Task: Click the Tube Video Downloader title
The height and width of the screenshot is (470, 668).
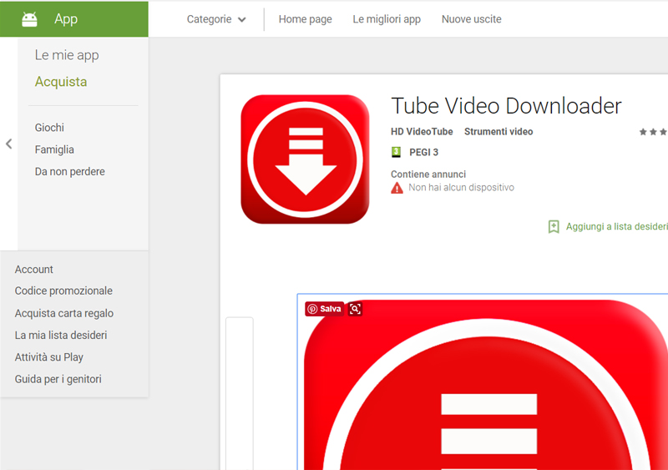Action: pos(506,106)
